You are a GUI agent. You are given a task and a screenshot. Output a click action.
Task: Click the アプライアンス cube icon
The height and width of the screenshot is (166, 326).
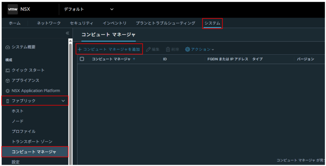pos(8,81)
